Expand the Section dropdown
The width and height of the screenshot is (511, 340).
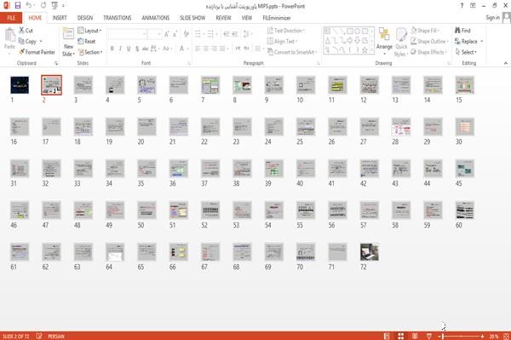[90, 52]
